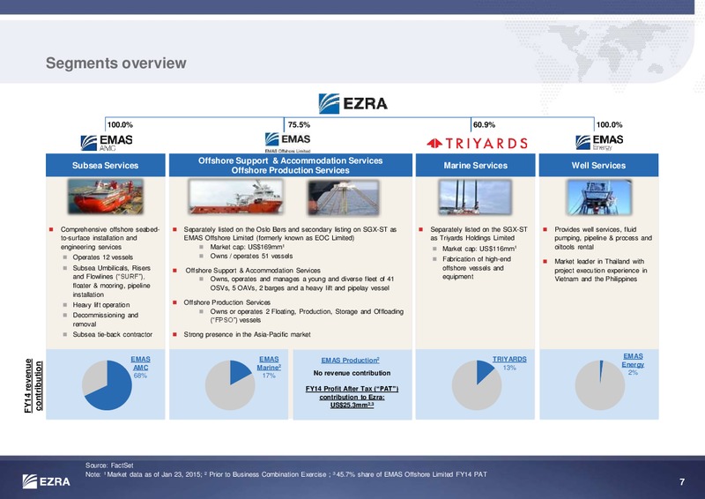
Task: Click the EMAS Marine chart label link
Action: [x=269, y=363]
